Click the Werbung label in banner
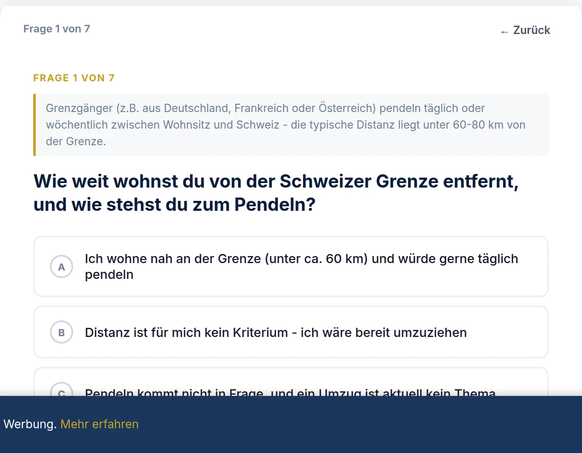 [x=30, y=424]
